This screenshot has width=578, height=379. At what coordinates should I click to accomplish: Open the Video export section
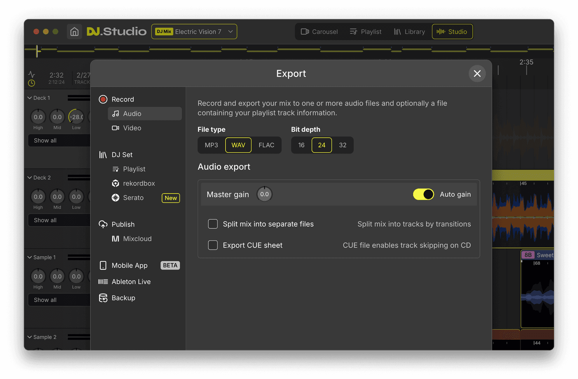click(x=145, y=128)
